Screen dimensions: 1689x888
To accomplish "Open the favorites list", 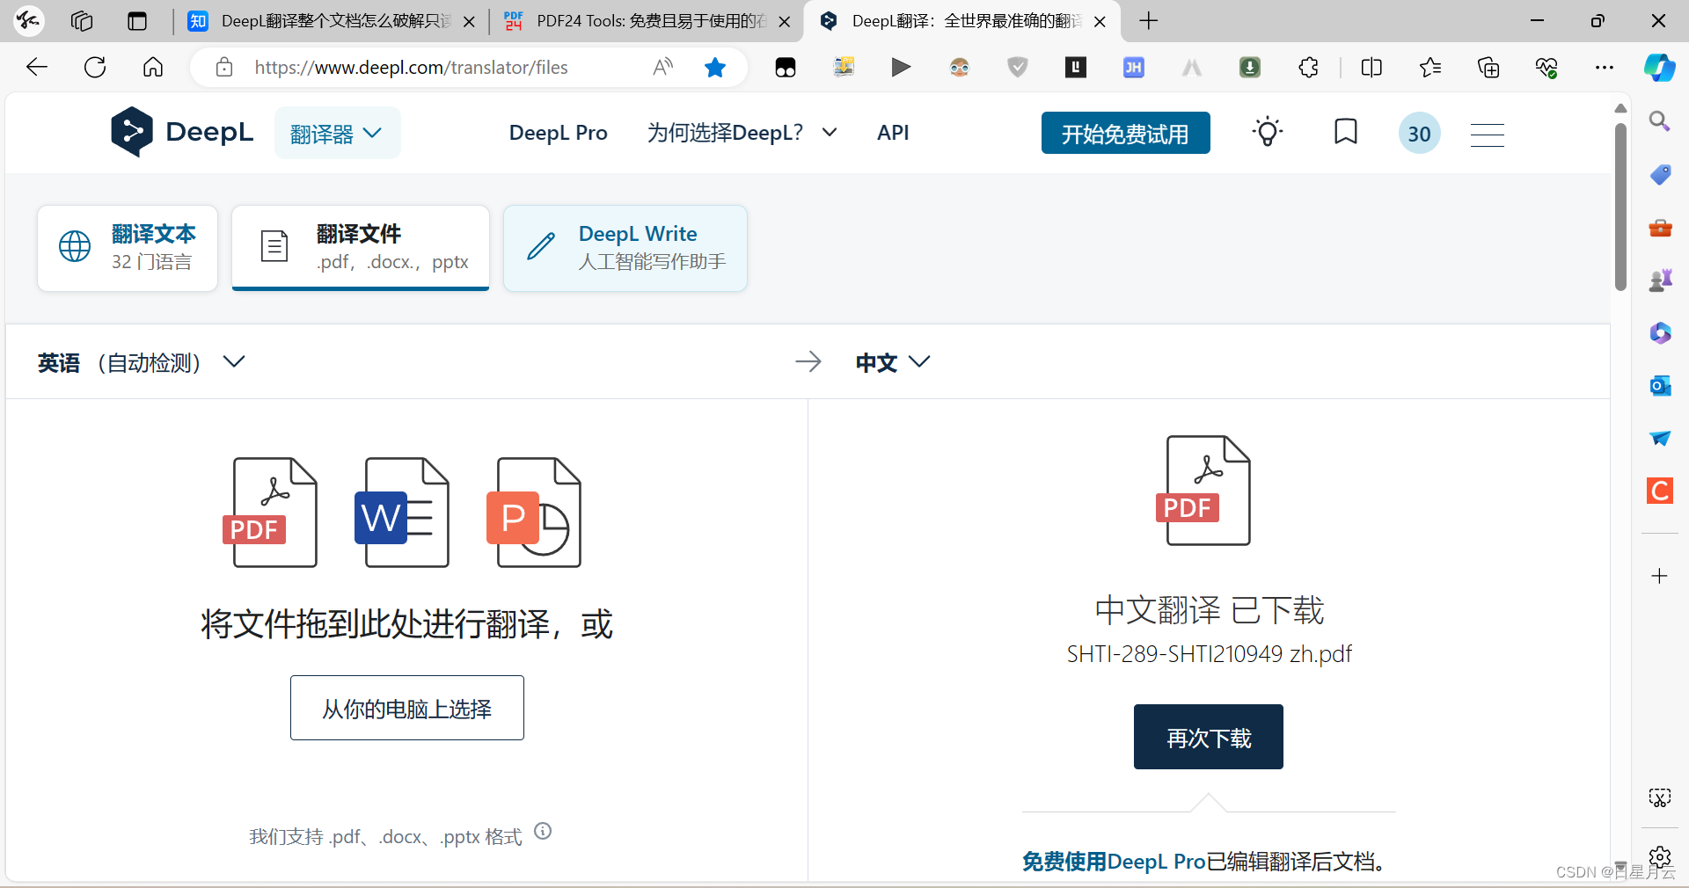I will point(1429,67).
